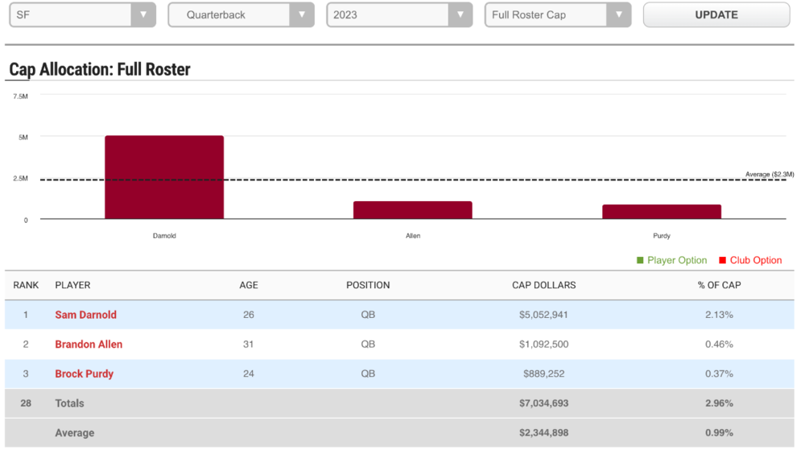The height and width of the screenshot is (454, 805).
Task: Open Brandon Allen player link
Action: pyautogui.click(x=89, y=345)
